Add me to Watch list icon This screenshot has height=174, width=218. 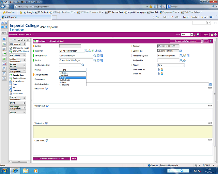[x=162, y=74]
